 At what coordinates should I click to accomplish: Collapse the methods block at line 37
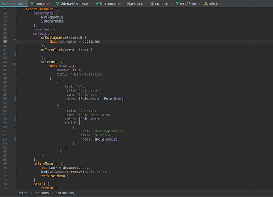[x=16, y=33]
